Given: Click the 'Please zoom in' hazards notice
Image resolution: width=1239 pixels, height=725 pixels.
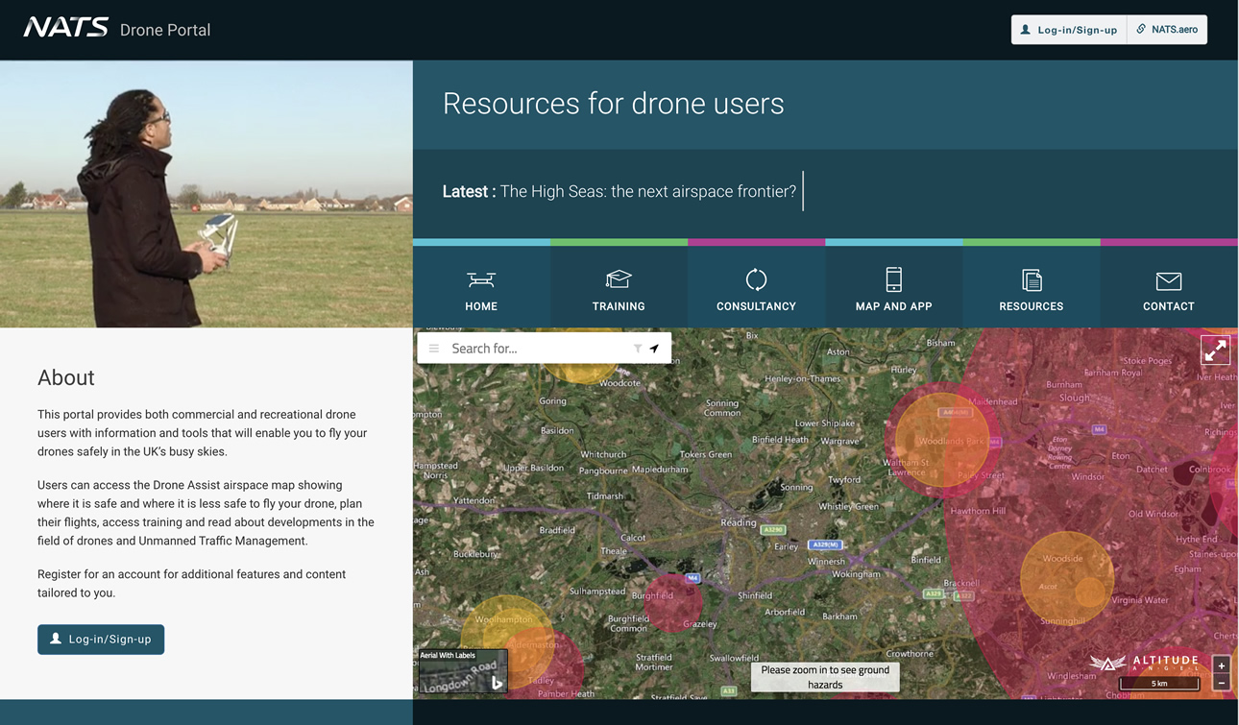Looking at the screenshot, I should [825, 677].
